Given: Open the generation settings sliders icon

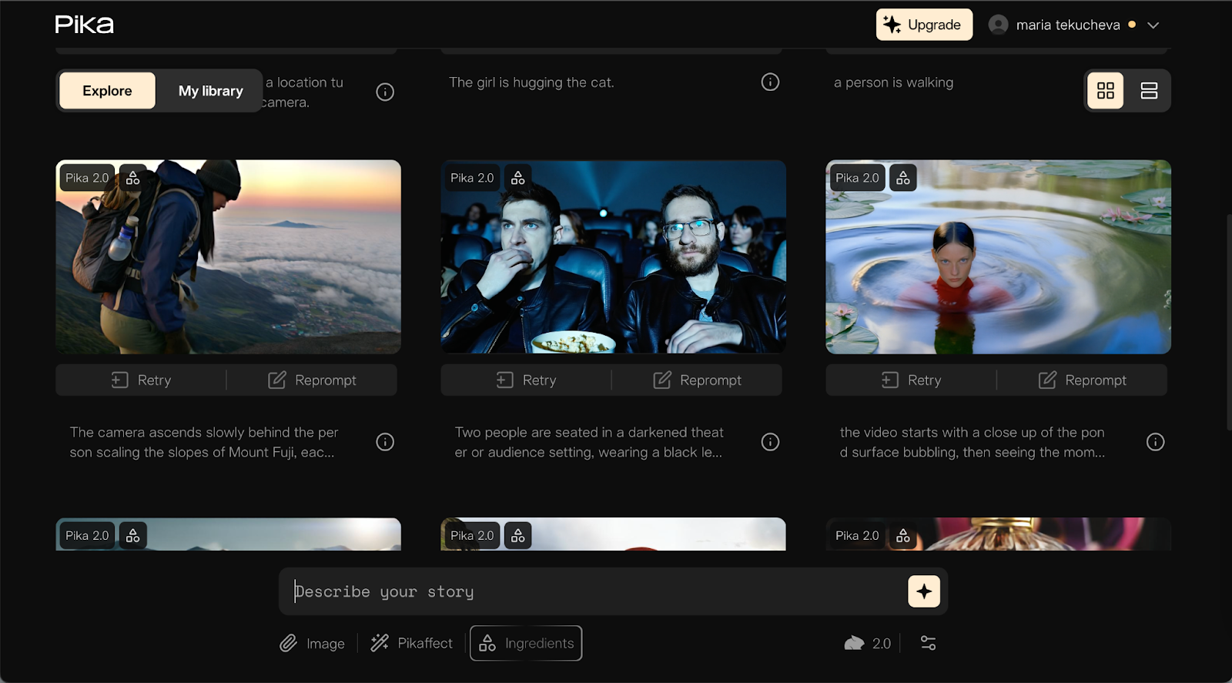Looking at the screenshot, I should (928, 643).
